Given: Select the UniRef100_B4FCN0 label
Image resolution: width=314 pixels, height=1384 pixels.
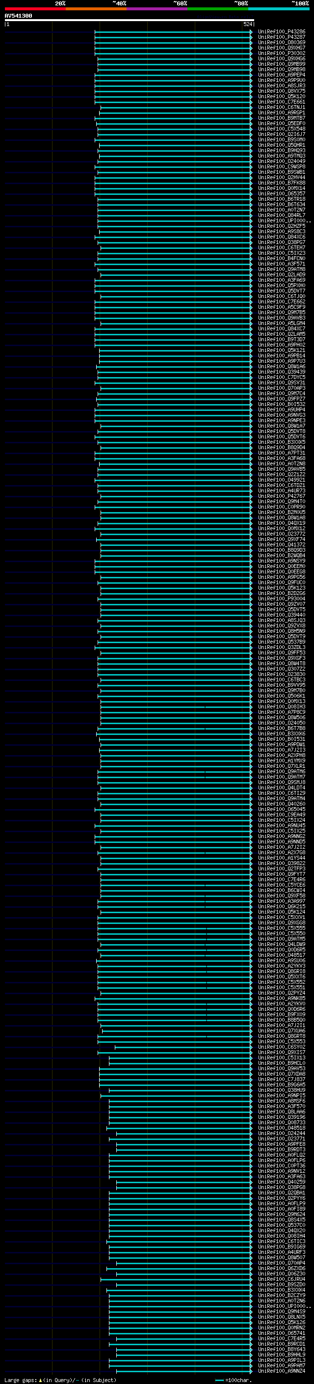Looking at the screenshot, I should click(x=281, y=258).
